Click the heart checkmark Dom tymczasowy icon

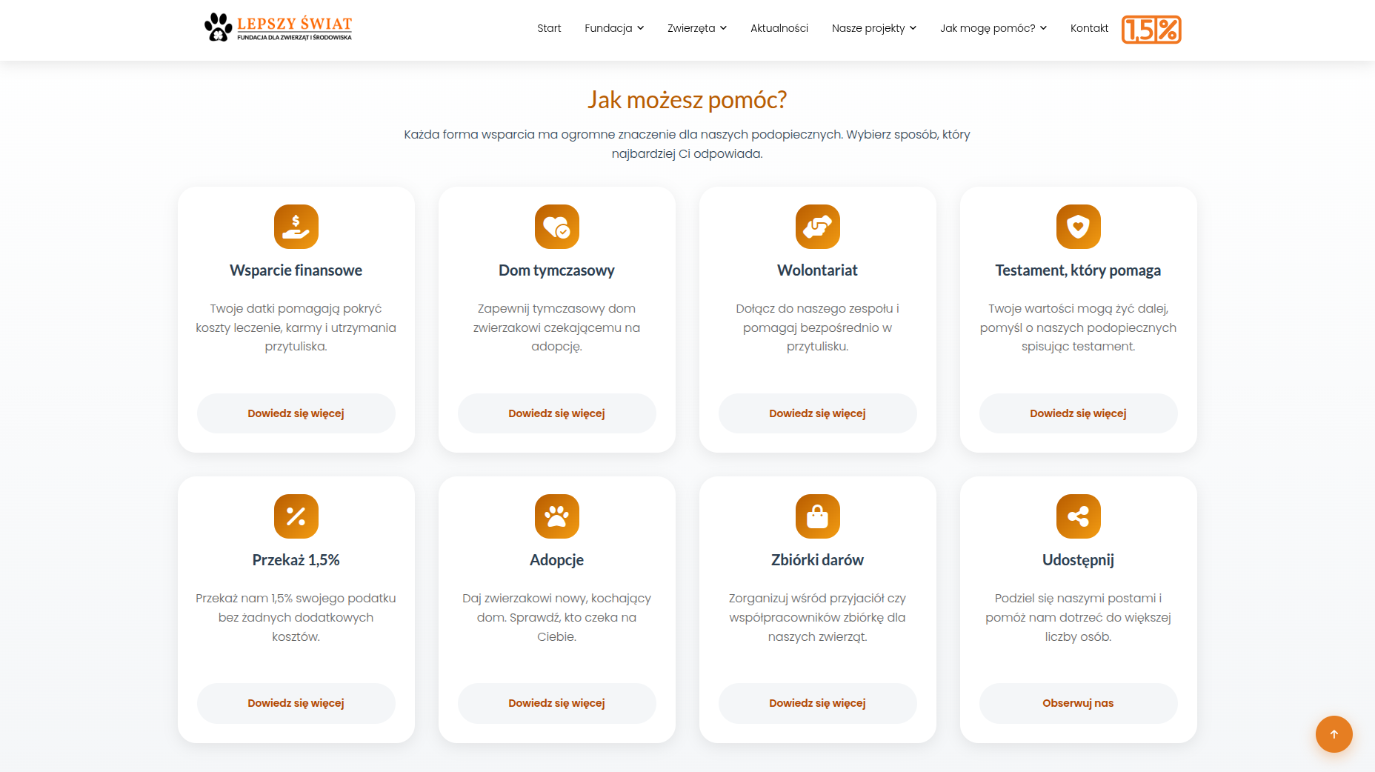(x=556, y=227)
